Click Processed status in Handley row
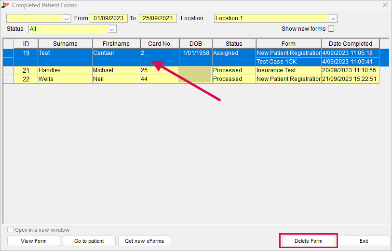Image resolution: width=392 pixels, height=251 pixels. point(234,70)
